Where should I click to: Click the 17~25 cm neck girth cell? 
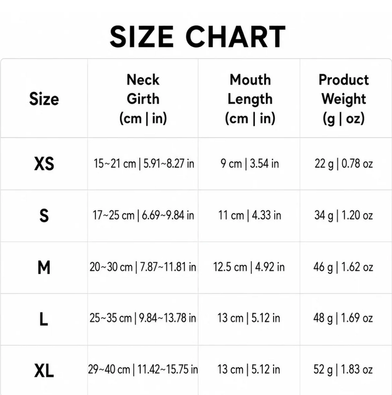(143, 215)
